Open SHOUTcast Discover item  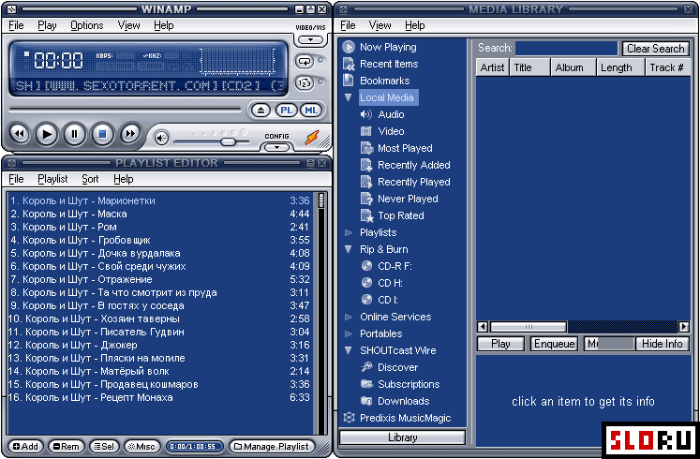(x=397, y=367)
